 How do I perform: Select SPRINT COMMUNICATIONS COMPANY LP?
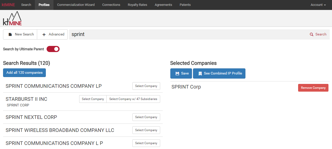(x=146, y=86)
